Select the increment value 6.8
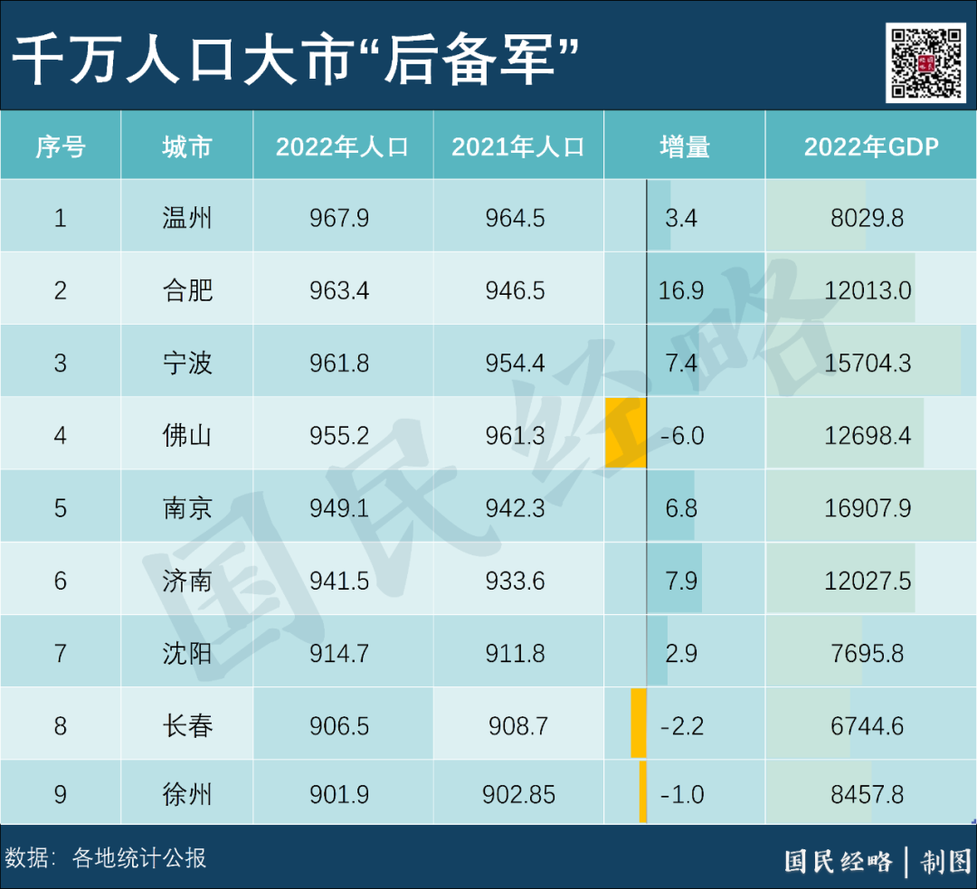This screenshot has width=977, height=889. (x=681, y=507)
